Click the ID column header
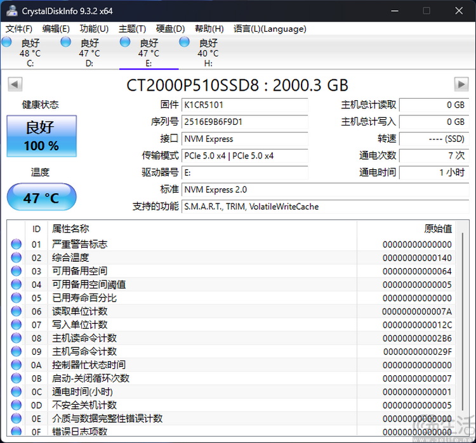 pos(36,229)
